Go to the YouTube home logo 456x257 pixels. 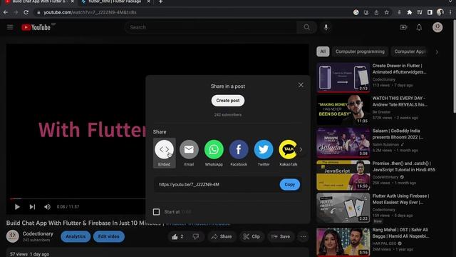(36, 27)
